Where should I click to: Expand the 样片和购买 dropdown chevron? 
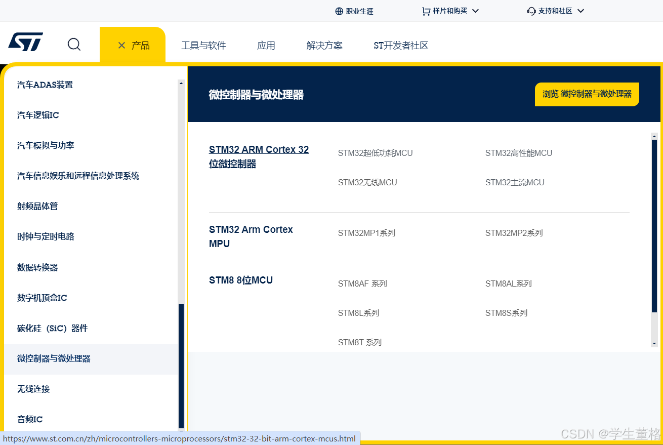coord(475,11)
